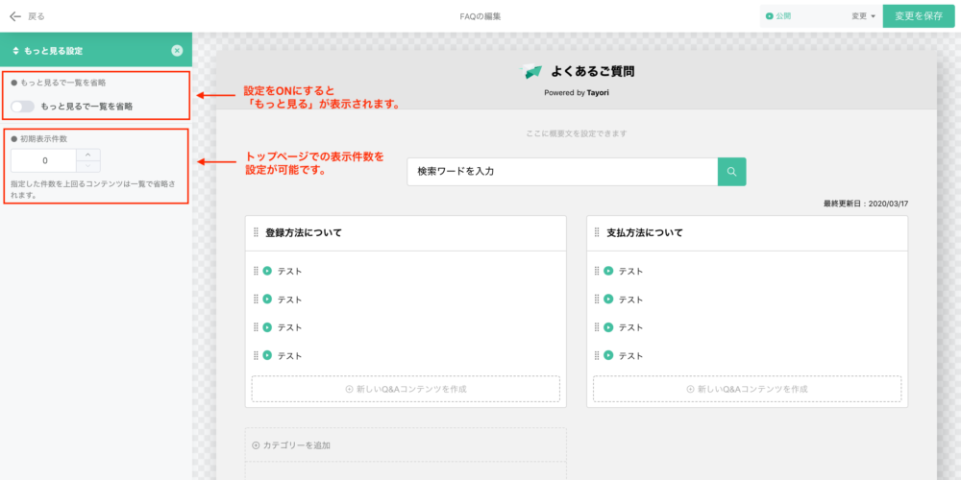This screenshot has width=961, height=480.
Task: Grab the drag handle of 支払方法について category
Action: [x=597, y=233]
